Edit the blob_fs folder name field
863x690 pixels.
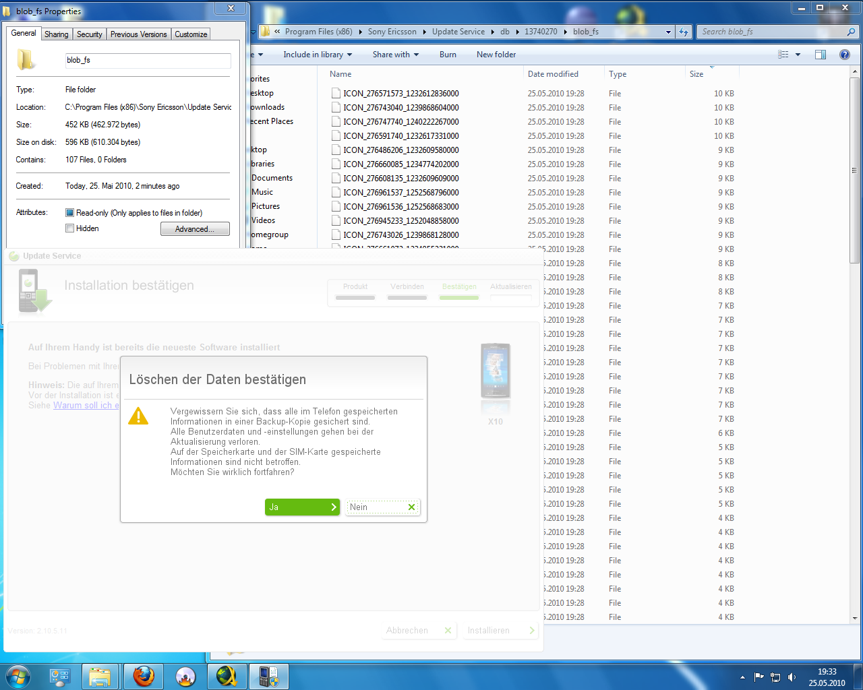148,61
